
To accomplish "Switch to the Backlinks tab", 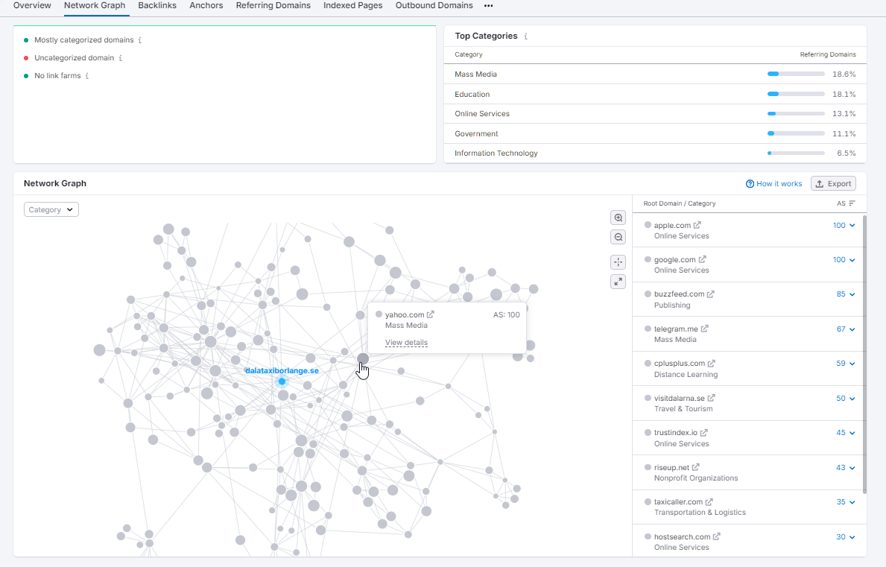I will (x=157, y=5).
